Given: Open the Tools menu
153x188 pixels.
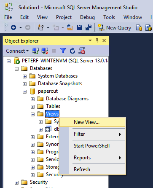Looking at the screenshot, I should coord(109,17).
